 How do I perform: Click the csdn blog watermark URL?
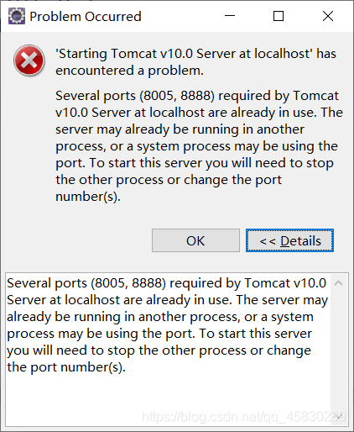click(x=244, y=417)
